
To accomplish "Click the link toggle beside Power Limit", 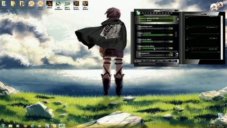I will click(x=176, y=34).
